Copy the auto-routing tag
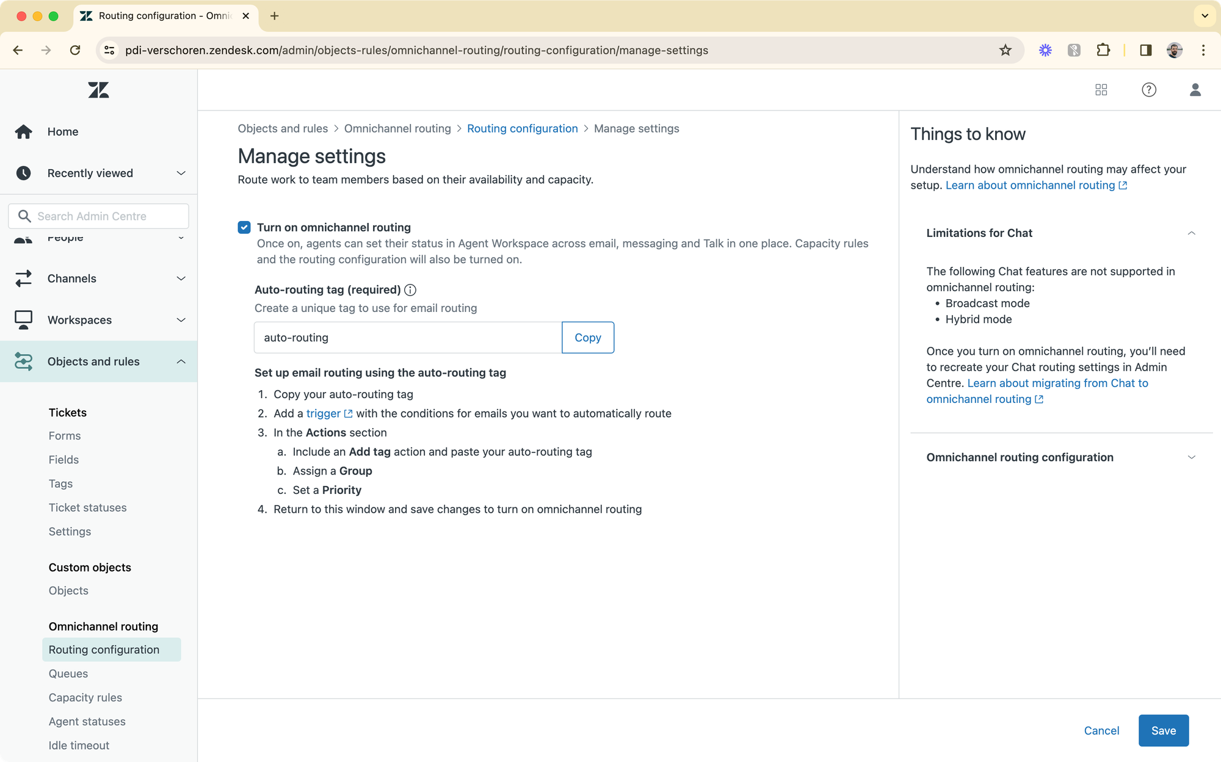The image size is (1221, 762). tap(587, 338)
